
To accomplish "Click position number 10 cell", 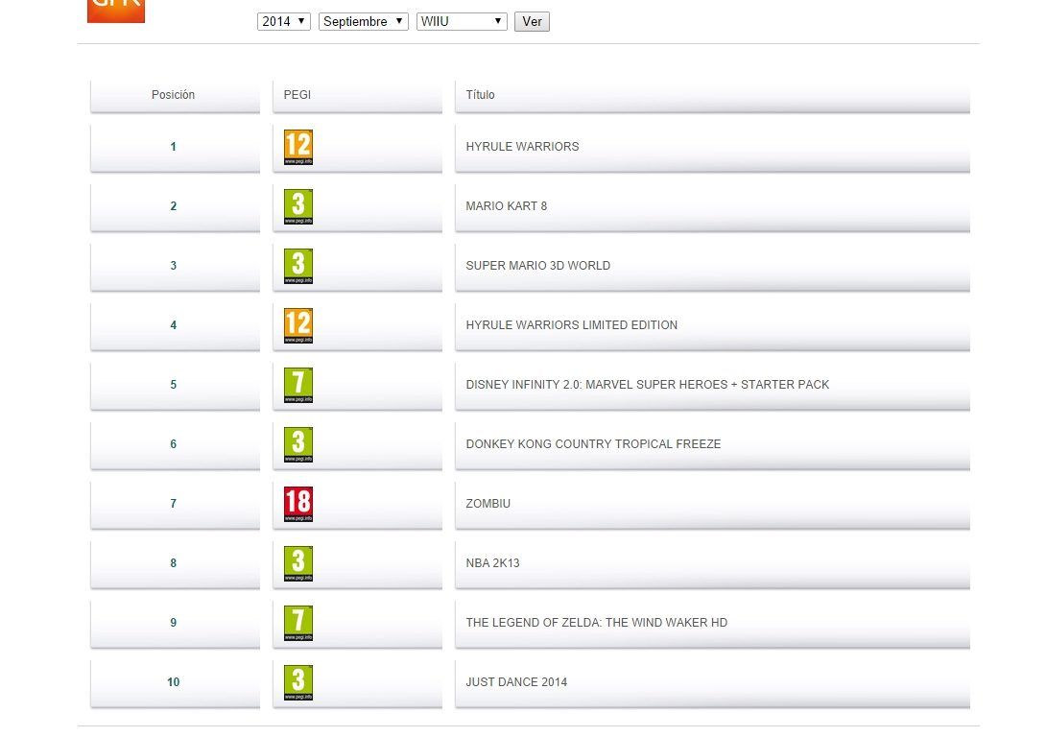I will click(174, 682).
